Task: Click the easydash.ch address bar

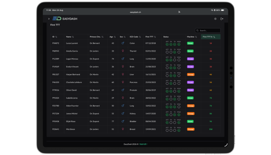Action: point(135,12)
